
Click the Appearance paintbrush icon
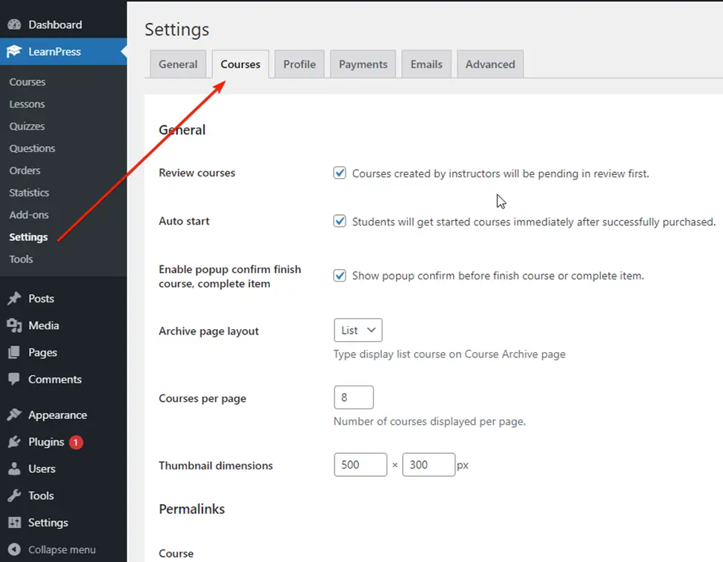14,415
